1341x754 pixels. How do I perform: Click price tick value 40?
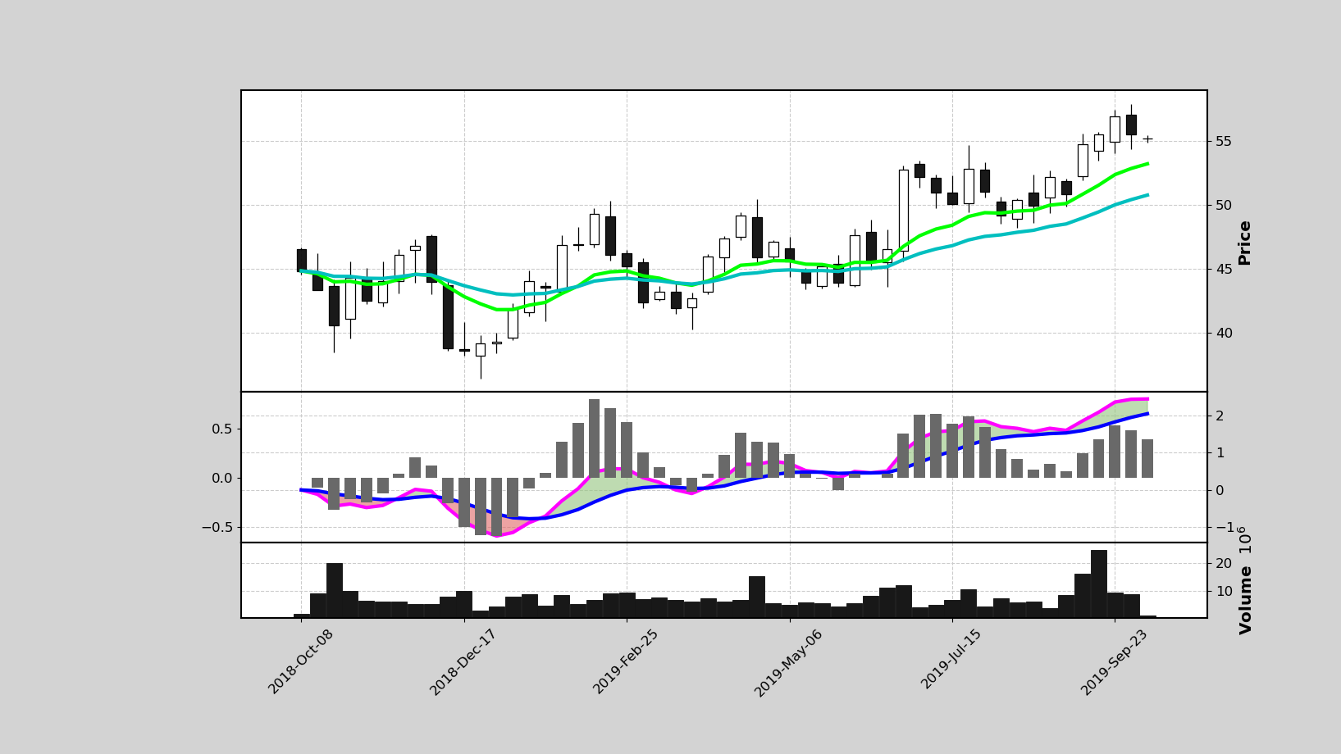[x=1223, y=333]
